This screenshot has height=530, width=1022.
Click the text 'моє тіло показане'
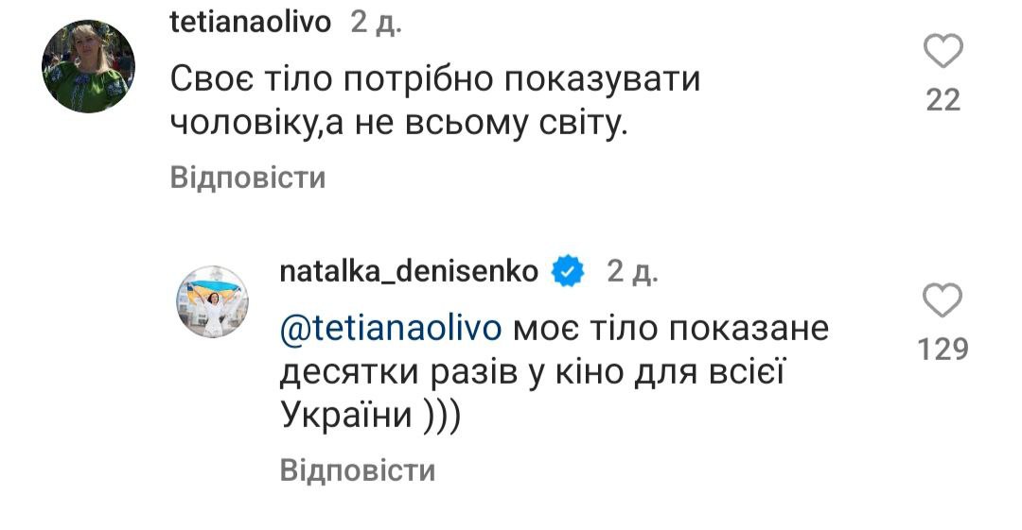click(x=670, y=330)
